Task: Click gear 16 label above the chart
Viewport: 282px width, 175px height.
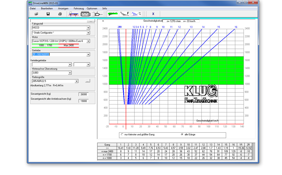Action: (x=236, y=27)
